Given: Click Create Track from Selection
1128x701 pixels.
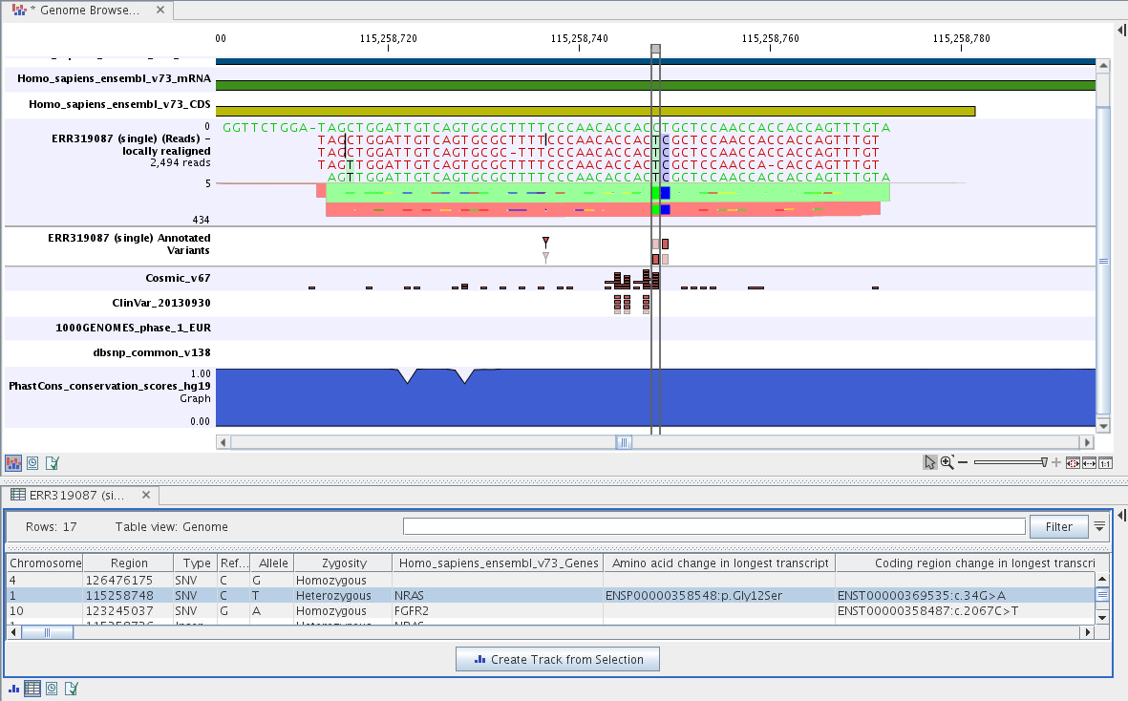Looking at the screenshot, I should (557, 659).
